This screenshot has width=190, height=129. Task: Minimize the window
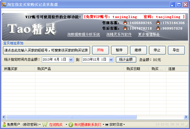(x=172, y=5)
